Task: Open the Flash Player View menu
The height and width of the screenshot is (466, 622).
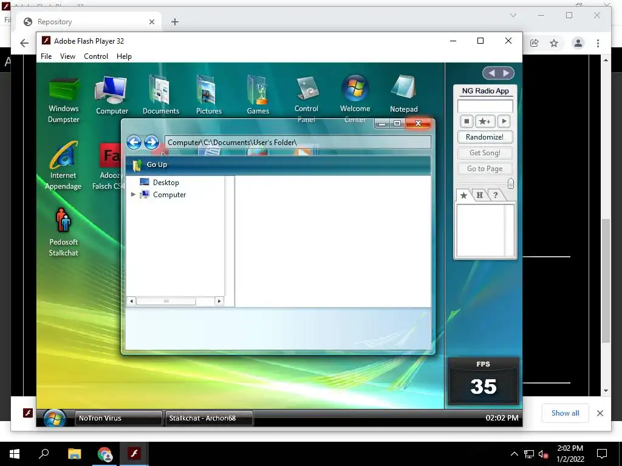Action: point(67,56)
